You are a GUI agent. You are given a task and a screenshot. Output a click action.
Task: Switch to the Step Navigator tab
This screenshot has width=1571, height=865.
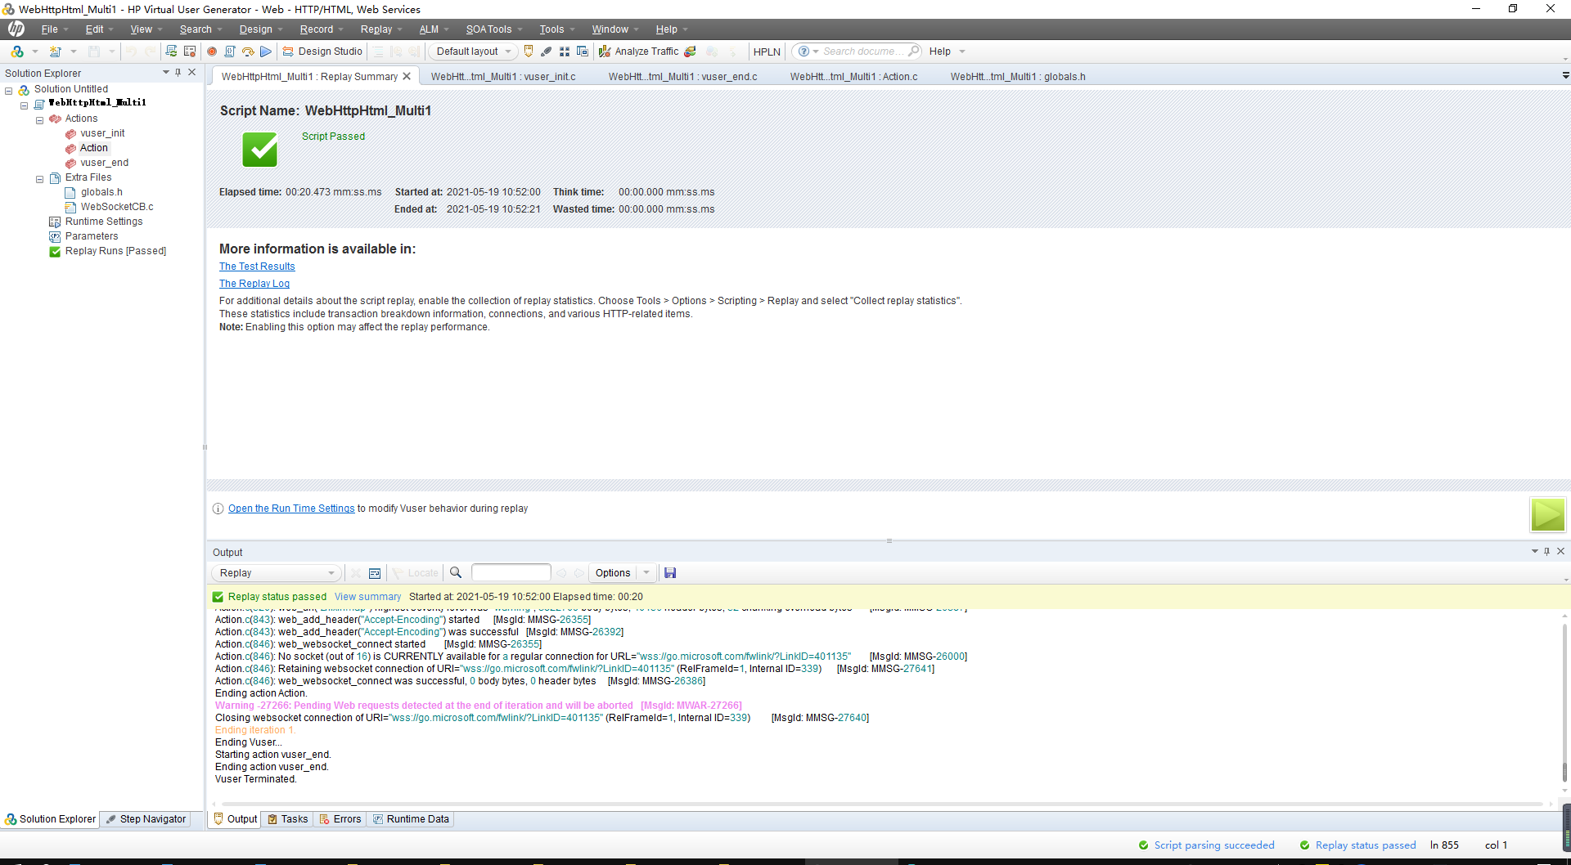pos(146,819)
